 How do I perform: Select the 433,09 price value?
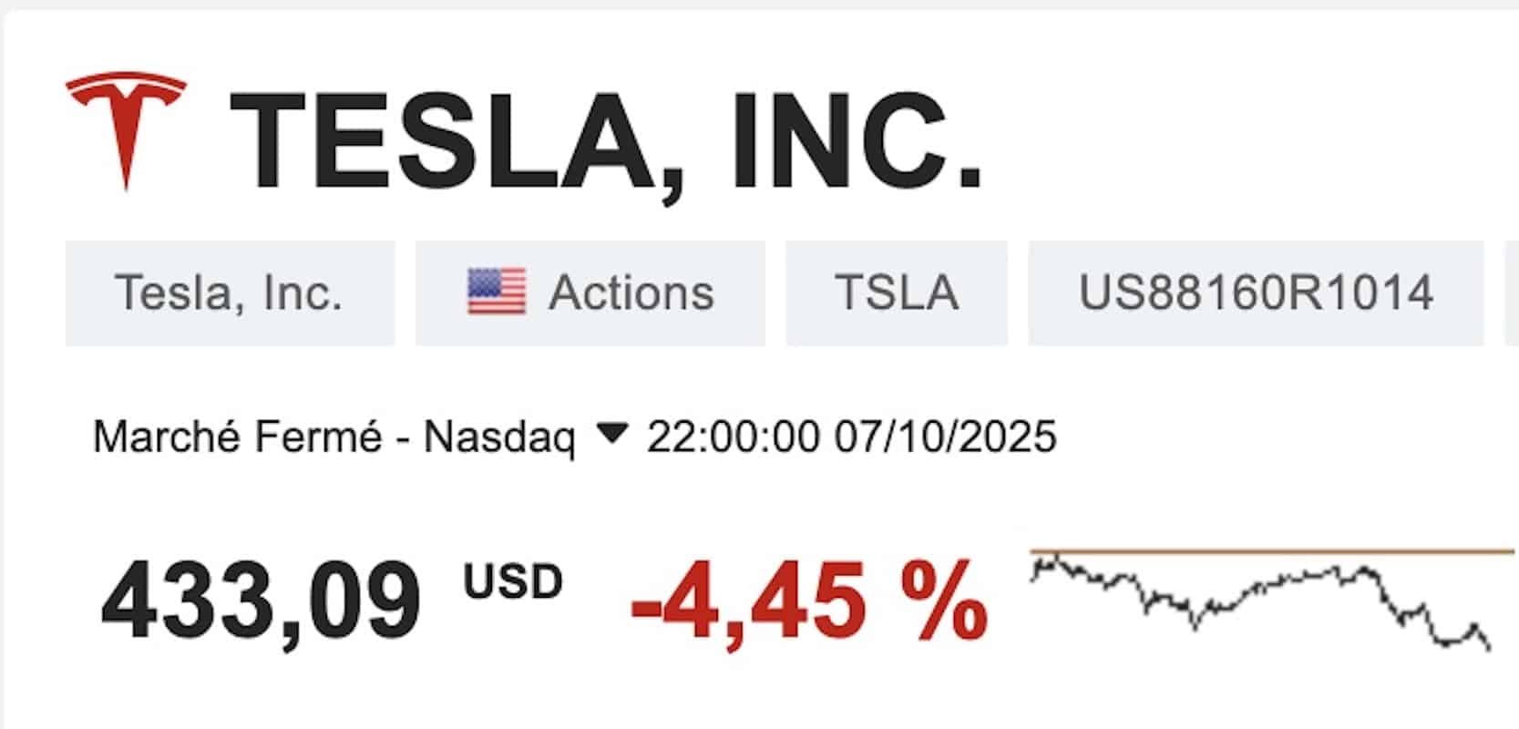click(x=260, y=597)
